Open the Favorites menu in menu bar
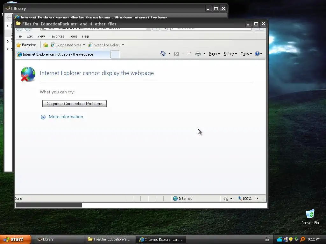Screen dimensions: 326x244 click(x=57, y=36)
